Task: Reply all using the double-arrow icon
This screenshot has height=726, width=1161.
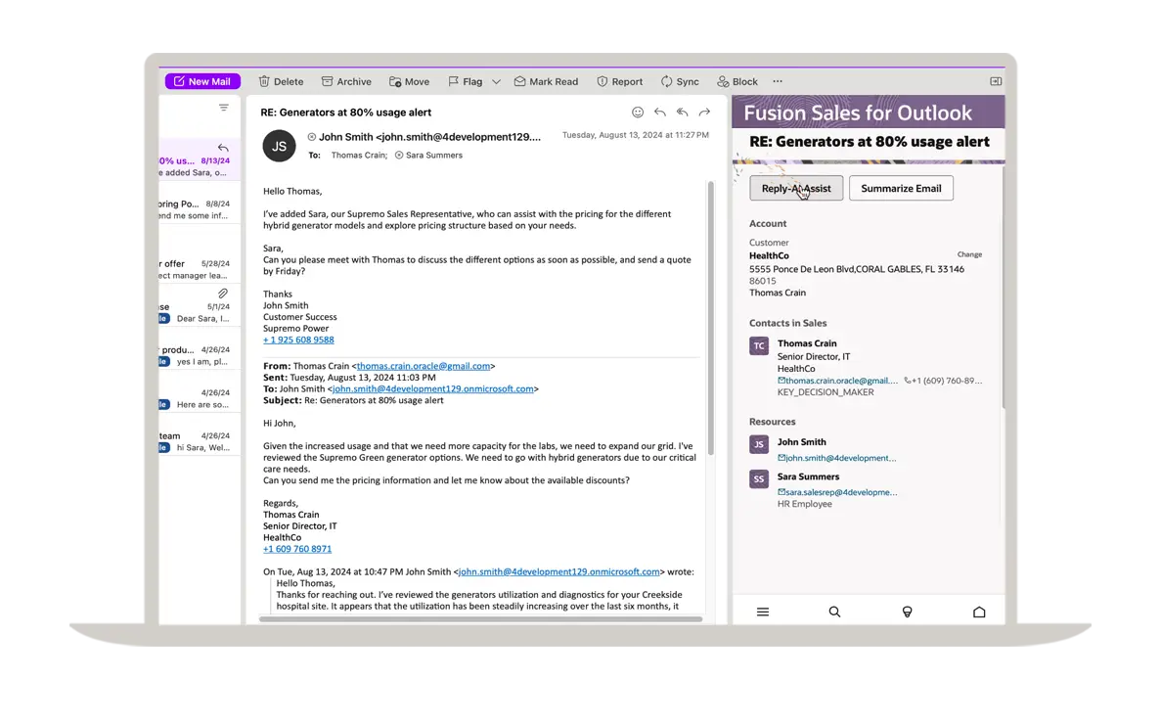Action: tap(682, 113)
